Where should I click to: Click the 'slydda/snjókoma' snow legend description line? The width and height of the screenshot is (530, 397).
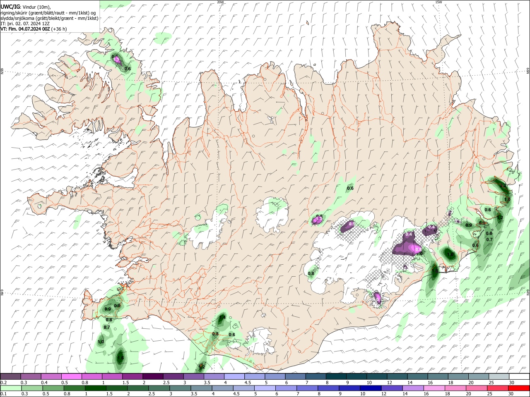(x=49, y=18)
